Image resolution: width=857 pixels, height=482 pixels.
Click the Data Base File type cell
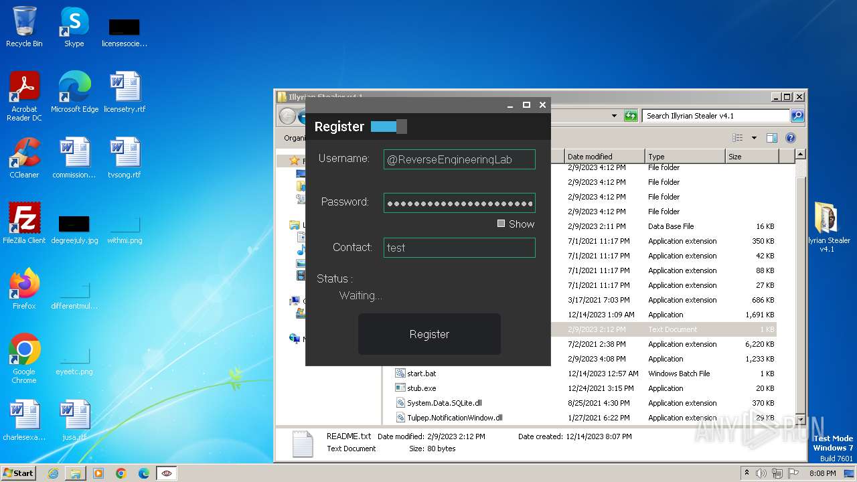pyautogui.click(x=671, y=226)
